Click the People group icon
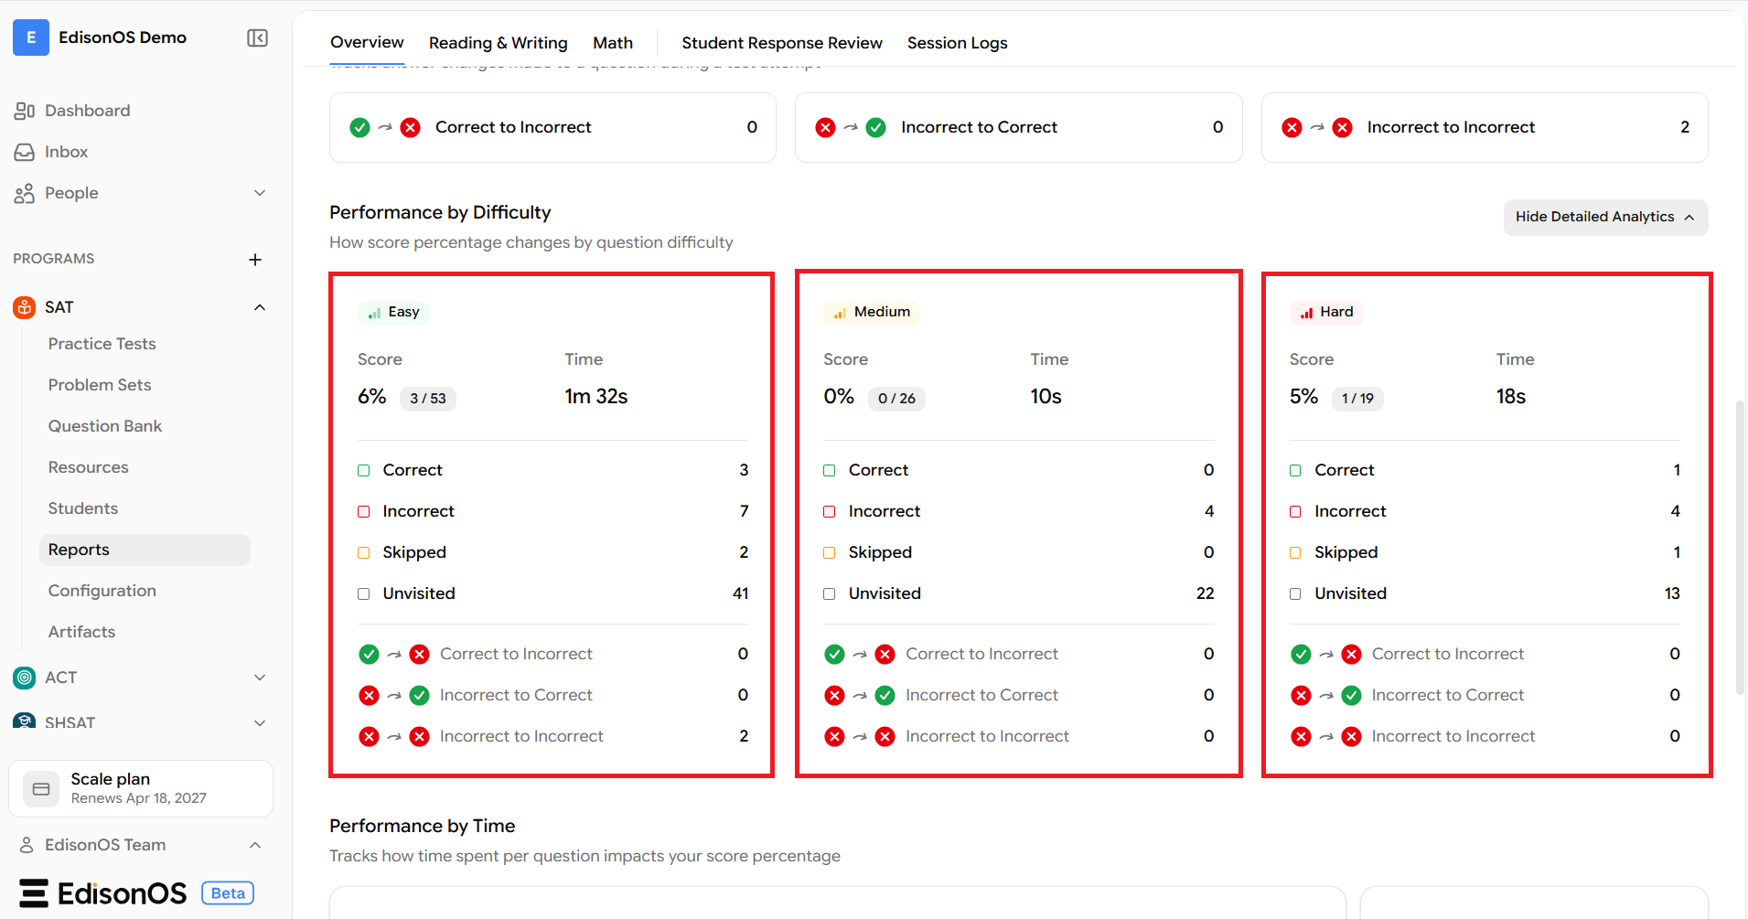Screen dimensions: 1748x919 click(x=25, y=193)
